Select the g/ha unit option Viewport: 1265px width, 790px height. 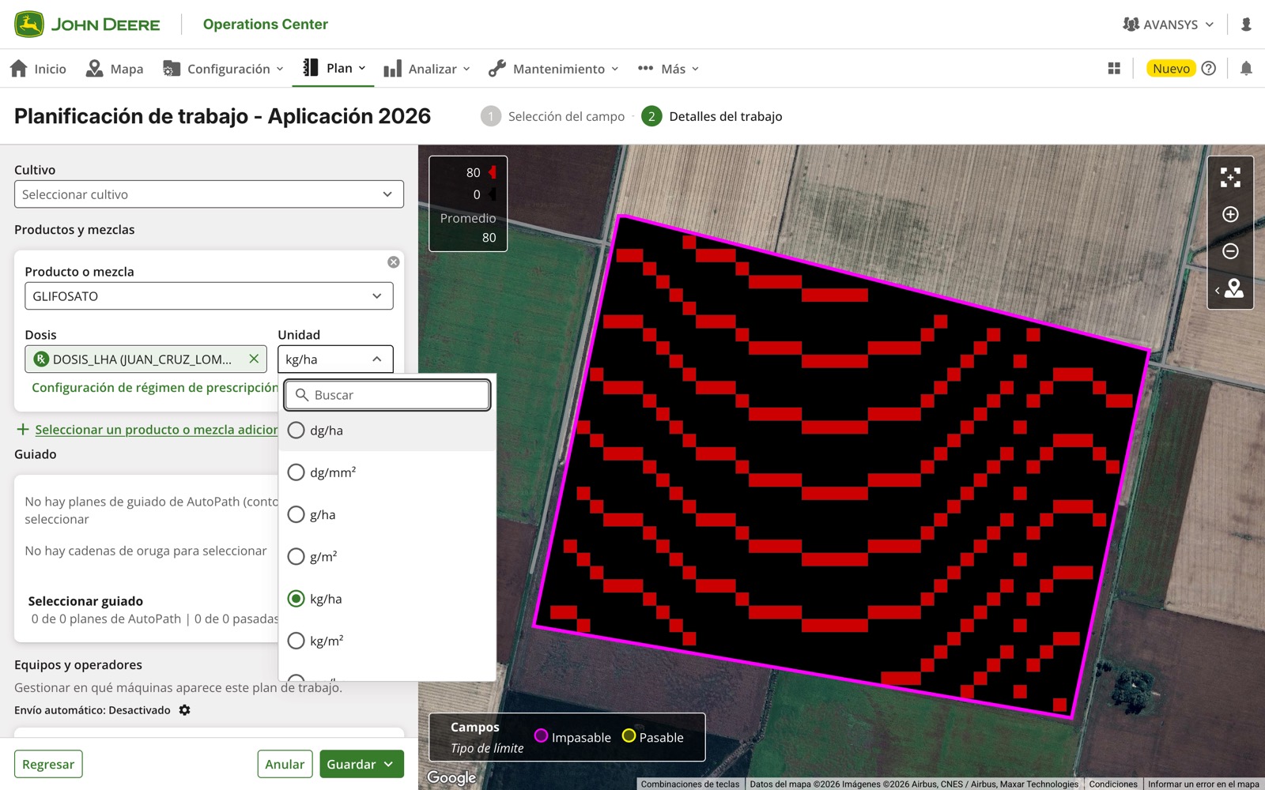click(x=387, y=514)
